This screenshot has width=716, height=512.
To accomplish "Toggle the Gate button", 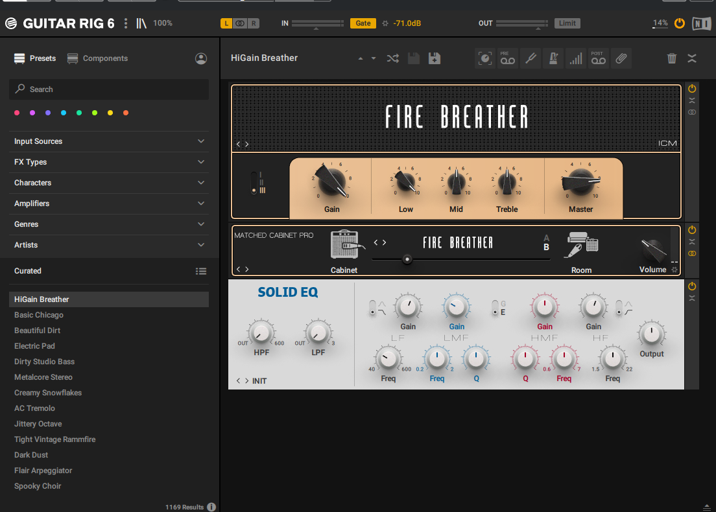I will point(363,23).
